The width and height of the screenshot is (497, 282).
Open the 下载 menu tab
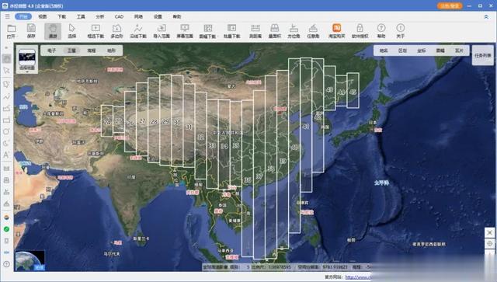62,16
